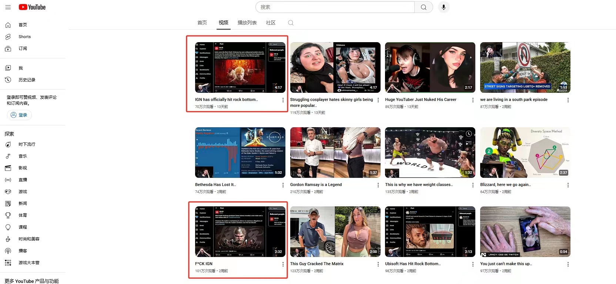Click the 时尚和美容 fashion icon
The image size is (616, 284).
(8, 239)
